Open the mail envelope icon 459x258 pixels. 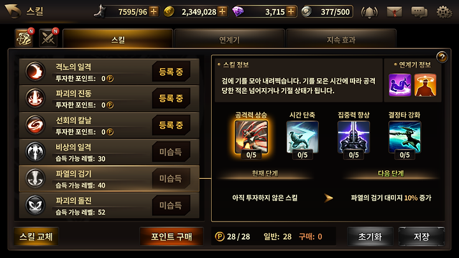(x=394, y=12)
